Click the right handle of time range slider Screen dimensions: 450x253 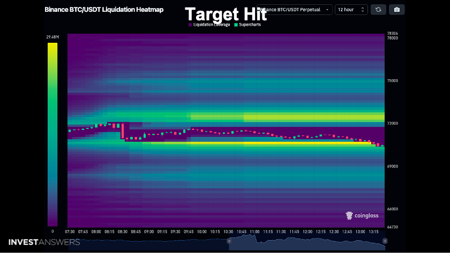pyautogui.click(x=385, y=241)
